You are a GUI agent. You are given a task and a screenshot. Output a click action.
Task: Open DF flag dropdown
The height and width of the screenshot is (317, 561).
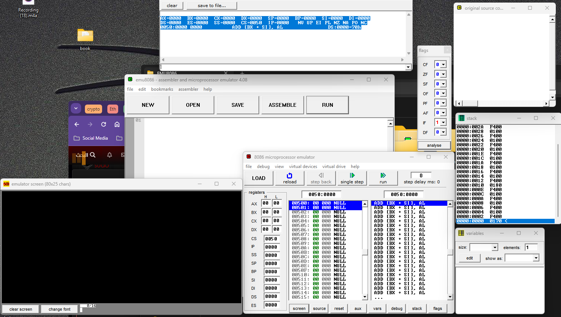(443, 132)
